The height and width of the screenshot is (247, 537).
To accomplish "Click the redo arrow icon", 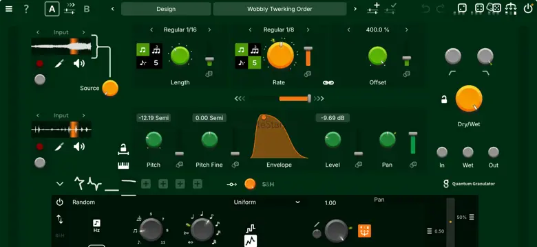I will [x=440, y=9].
